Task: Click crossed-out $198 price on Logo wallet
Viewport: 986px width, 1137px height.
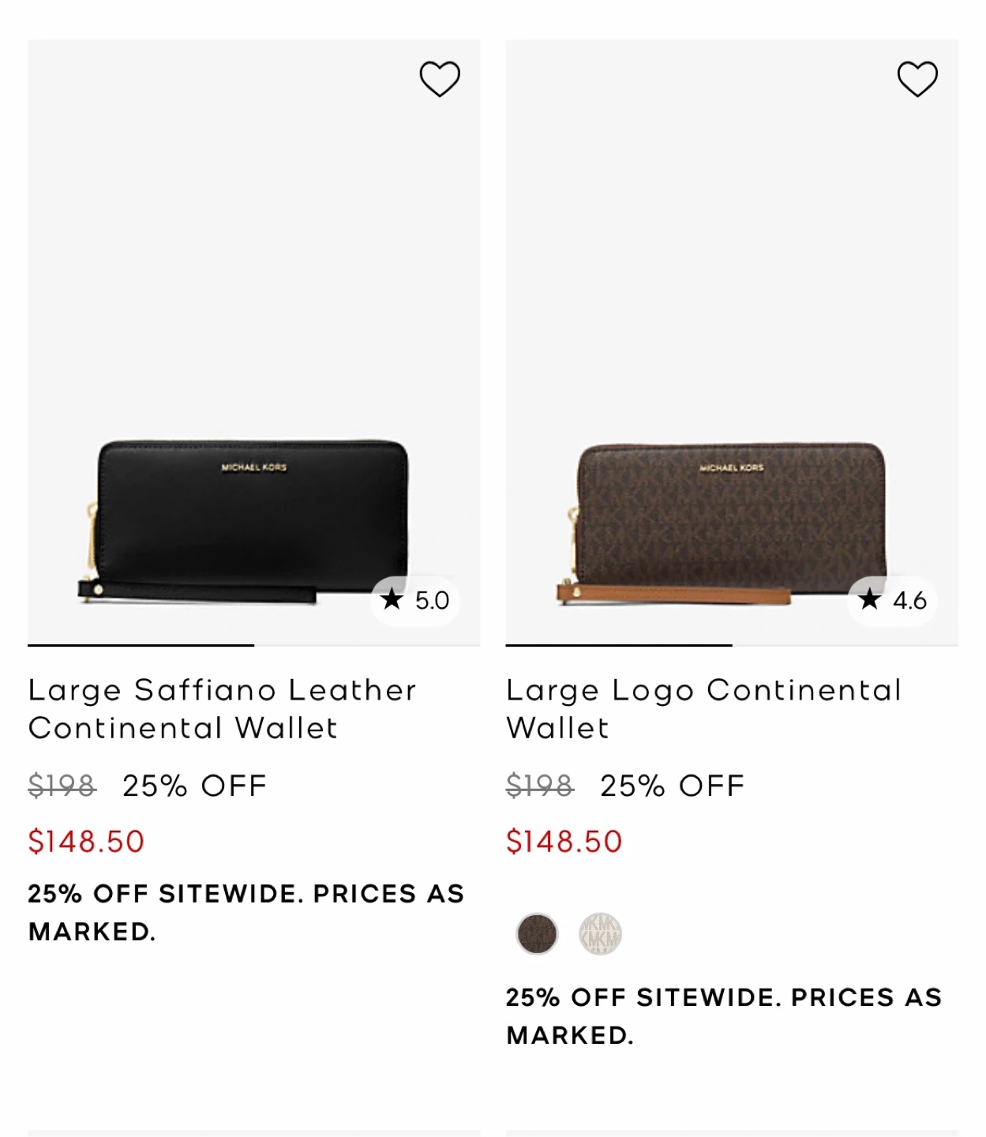Action: point(539,786)
